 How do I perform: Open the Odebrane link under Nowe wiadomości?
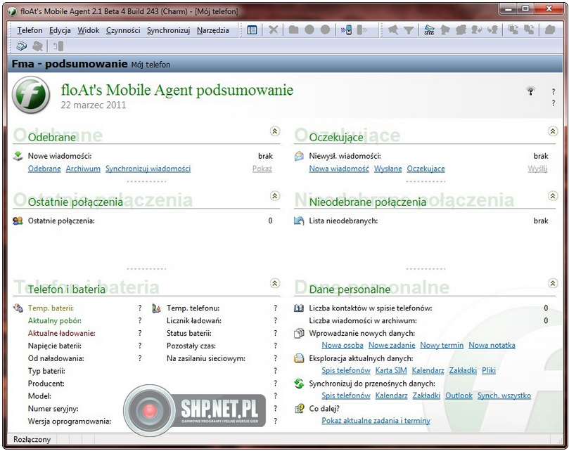tap(44, 169)
